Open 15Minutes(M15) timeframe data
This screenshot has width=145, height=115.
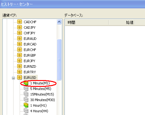[42, 94]
